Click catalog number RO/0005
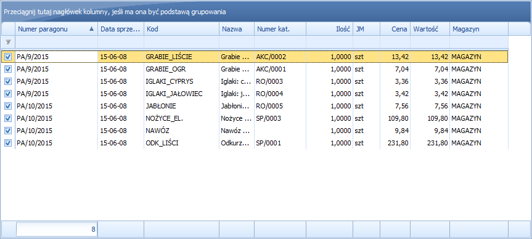The image size is (532, 239). [280, 106]
